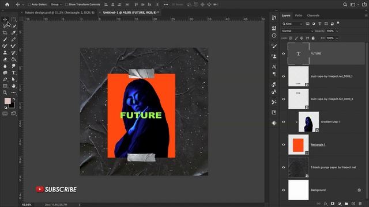This screenshot has width=369, height=207.
Task: Open the search icon at top right
Action: 345,5
